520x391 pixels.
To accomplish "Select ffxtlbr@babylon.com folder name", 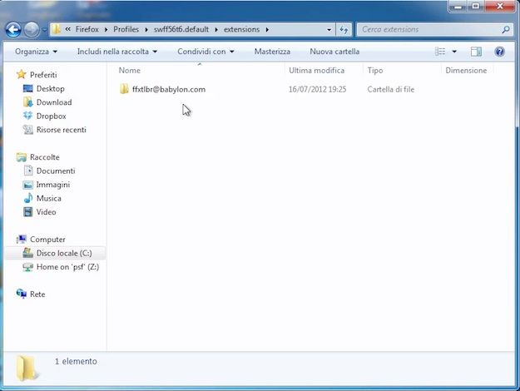I will pos(169,89).
